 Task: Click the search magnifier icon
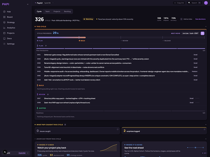tap(189, 3)
